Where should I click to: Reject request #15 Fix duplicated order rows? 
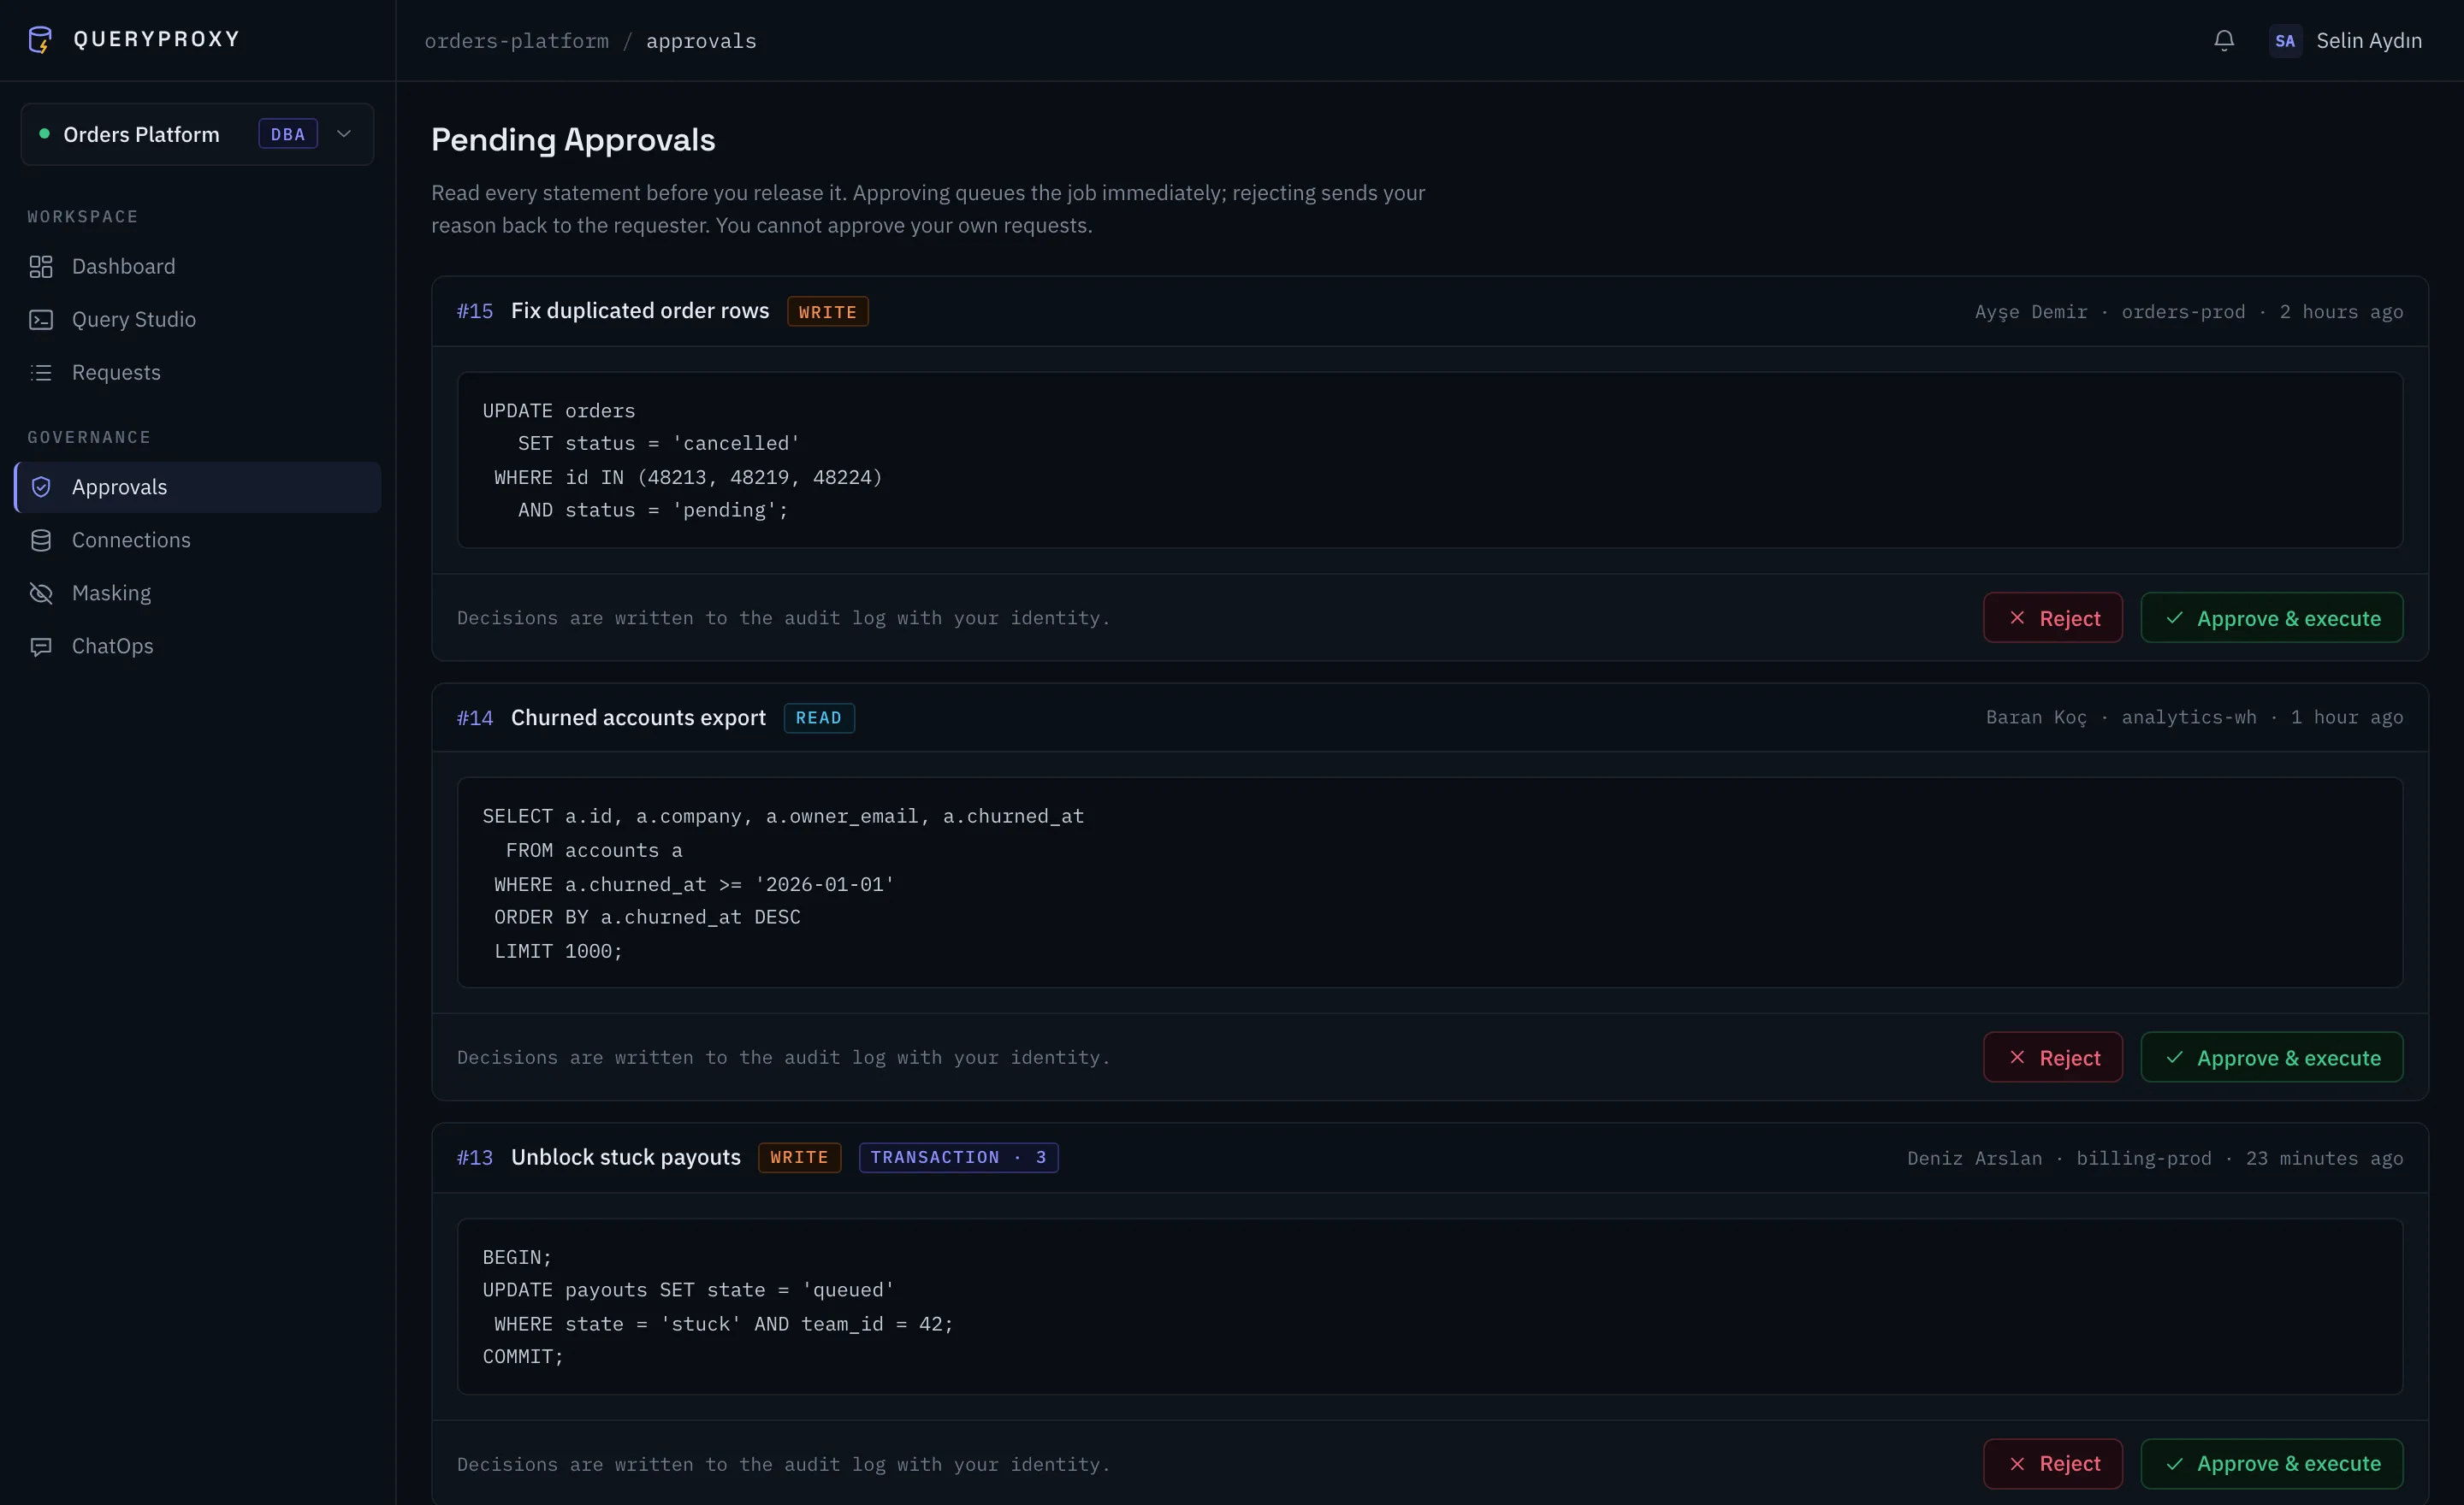[x=2053, y=618]
